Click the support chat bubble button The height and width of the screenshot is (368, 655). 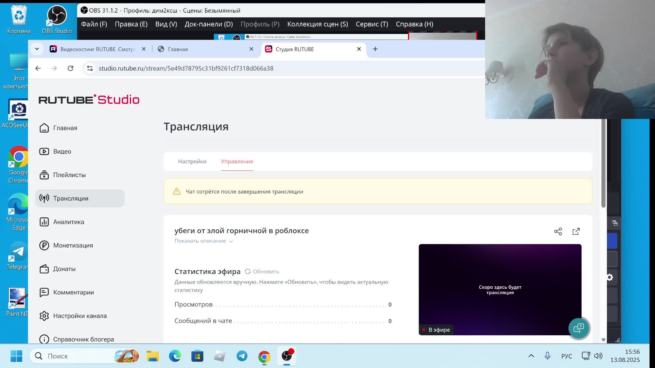[579, 328]
